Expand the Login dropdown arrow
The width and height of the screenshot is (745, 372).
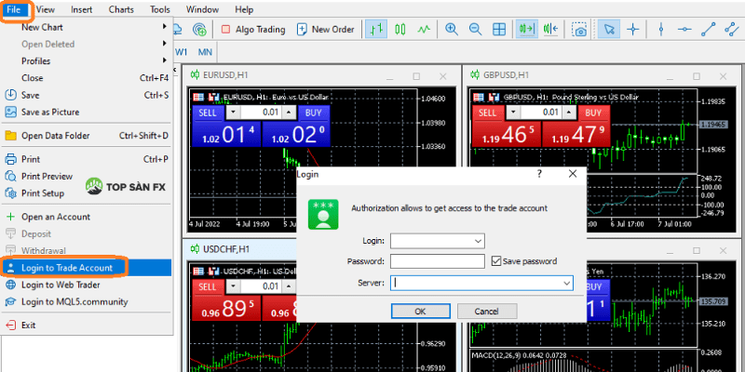[478, 241]
